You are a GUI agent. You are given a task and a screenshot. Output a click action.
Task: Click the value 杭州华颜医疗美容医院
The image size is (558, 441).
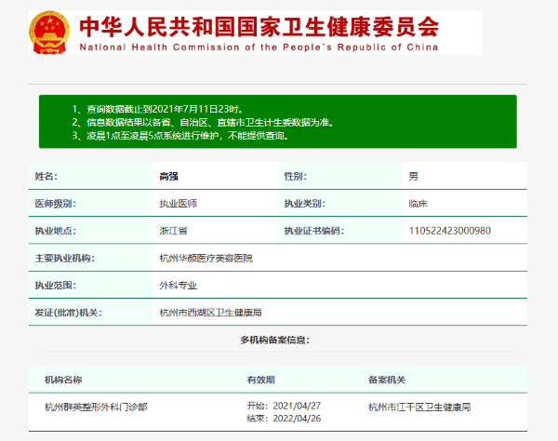coord(206,258)
